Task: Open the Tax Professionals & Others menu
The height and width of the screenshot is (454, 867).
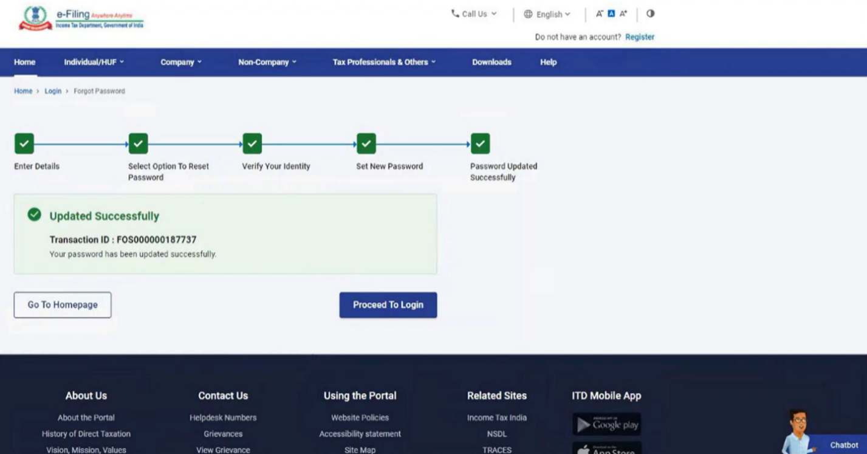Action: (x=384, y=62)
